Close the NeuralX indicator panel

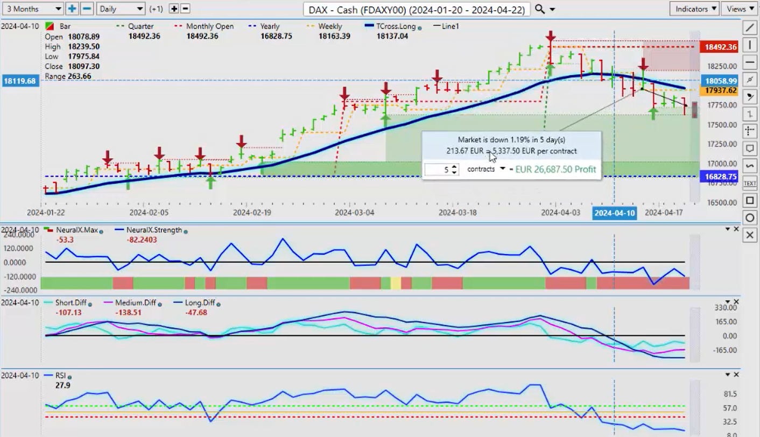click(x=736, y=229)
